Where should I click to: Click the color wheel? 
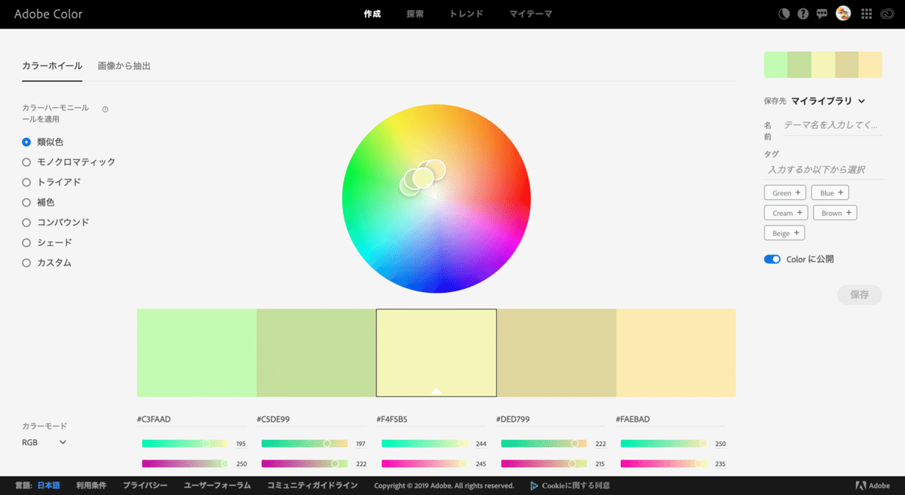pyautogui.click(x=437, y=198)
